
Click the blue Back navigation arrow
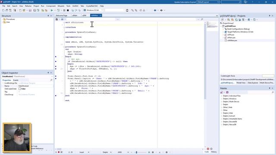155,10
